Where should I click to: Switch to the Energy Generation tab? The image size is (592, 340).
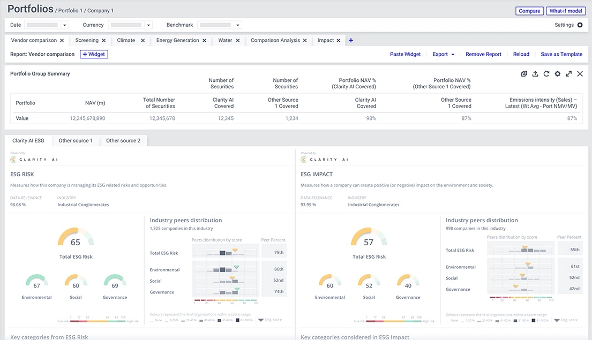click(177, 40)
